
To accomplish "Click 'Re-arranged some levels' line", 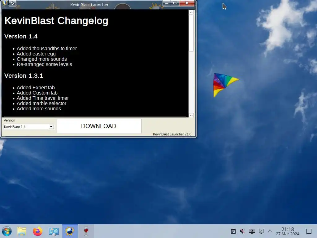I will pos(44,64).
